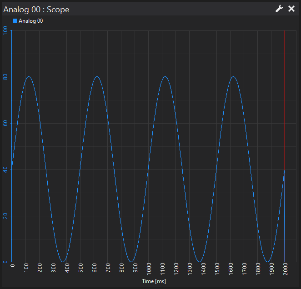Image resolution: width=301 pixels, height=289 pixels.
Task: Close the Analog 00 Scope panel
Action: tap(291, 9)
